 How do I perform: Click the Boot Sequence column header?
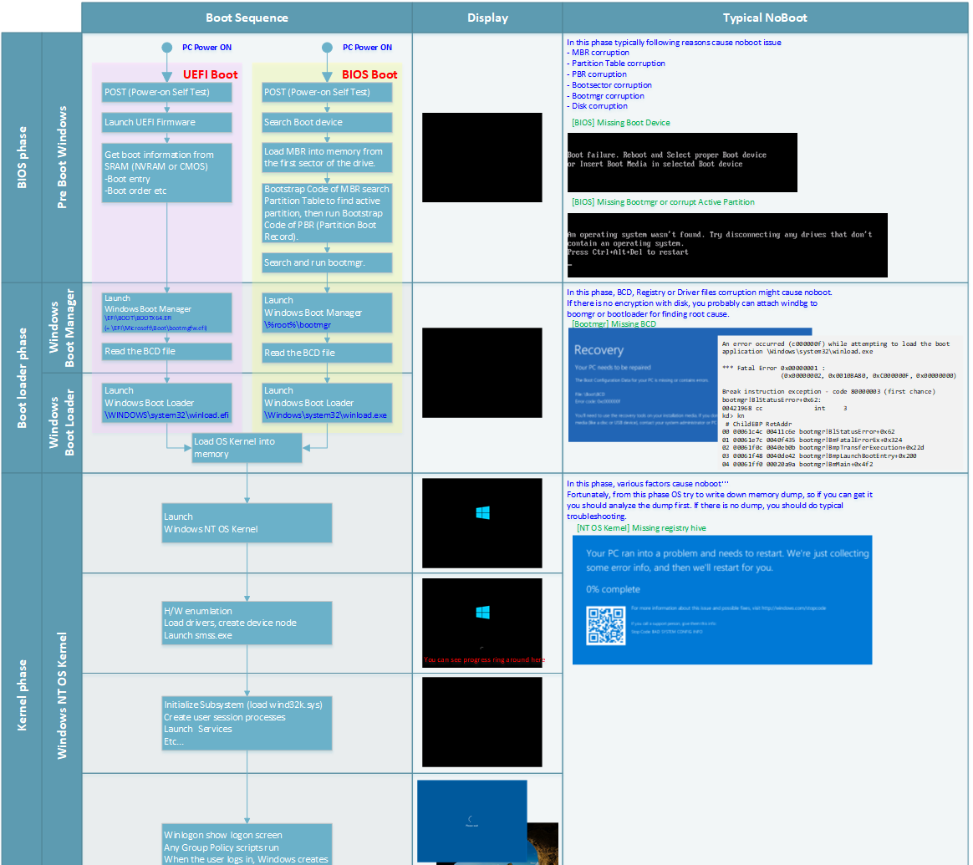click(247, 18)
